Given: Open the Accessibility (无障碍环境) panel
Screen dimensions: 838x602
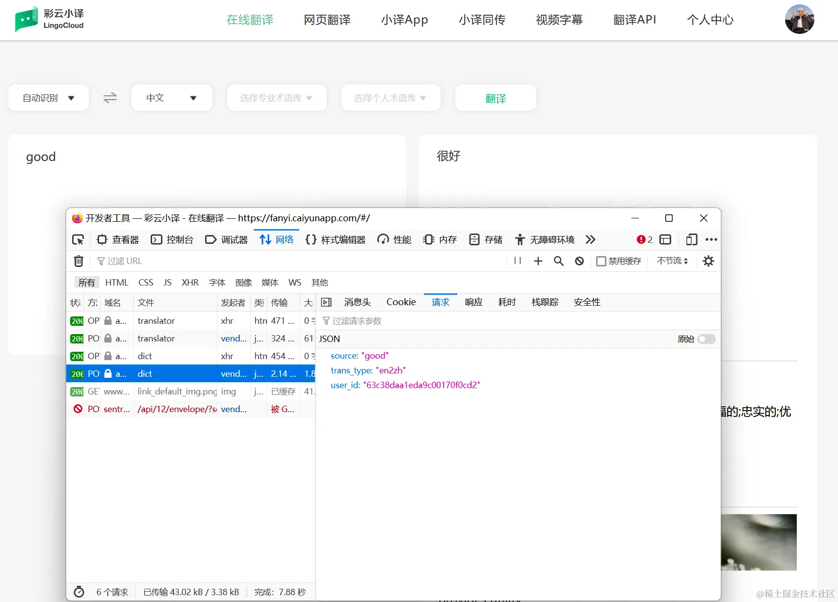Looking at the screenshot, I should pyautogui.click(x=545, y=239).
